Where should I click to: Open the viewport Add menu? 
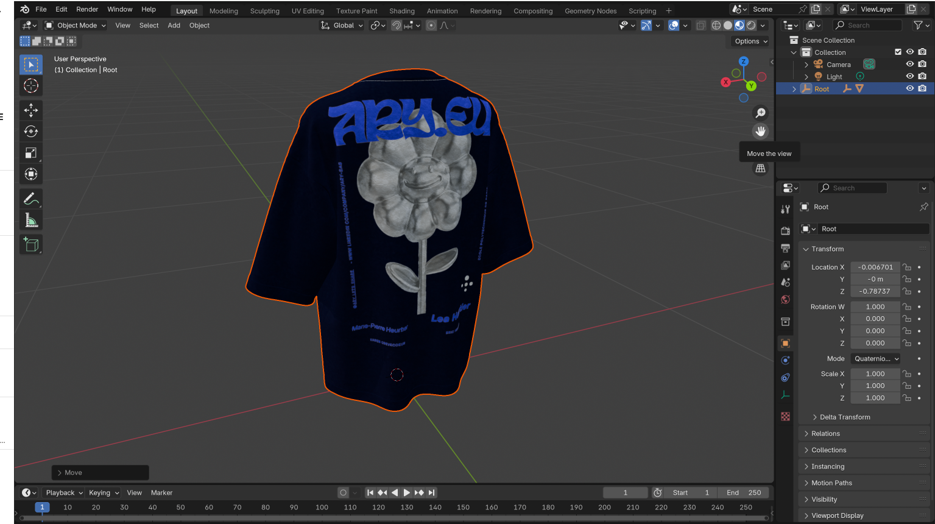click(174, 25)
